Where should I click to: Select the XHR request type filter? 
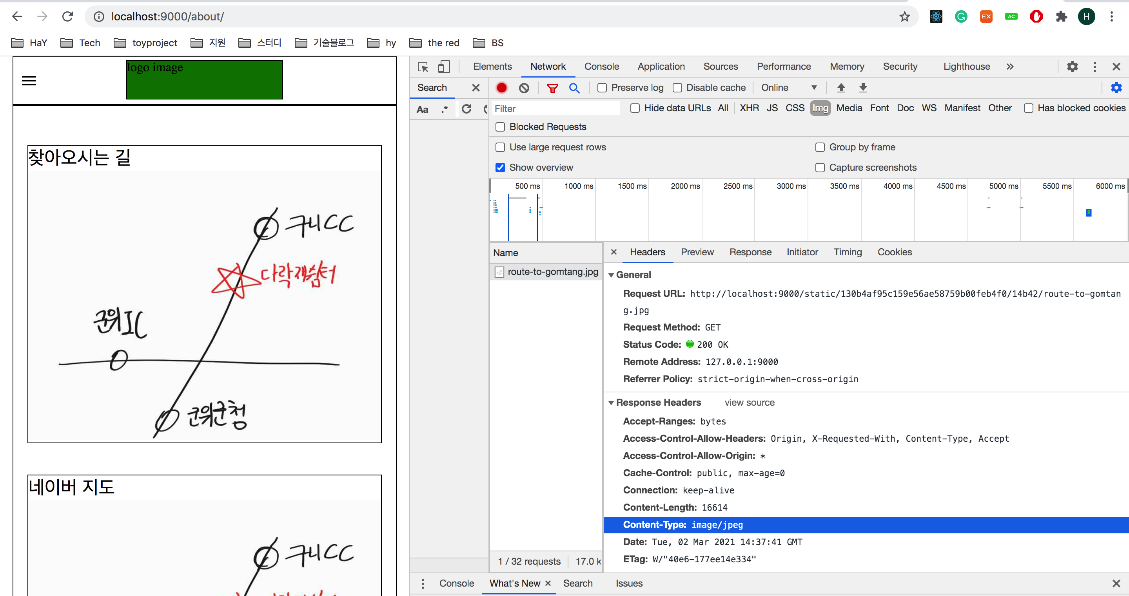point(749,108)
